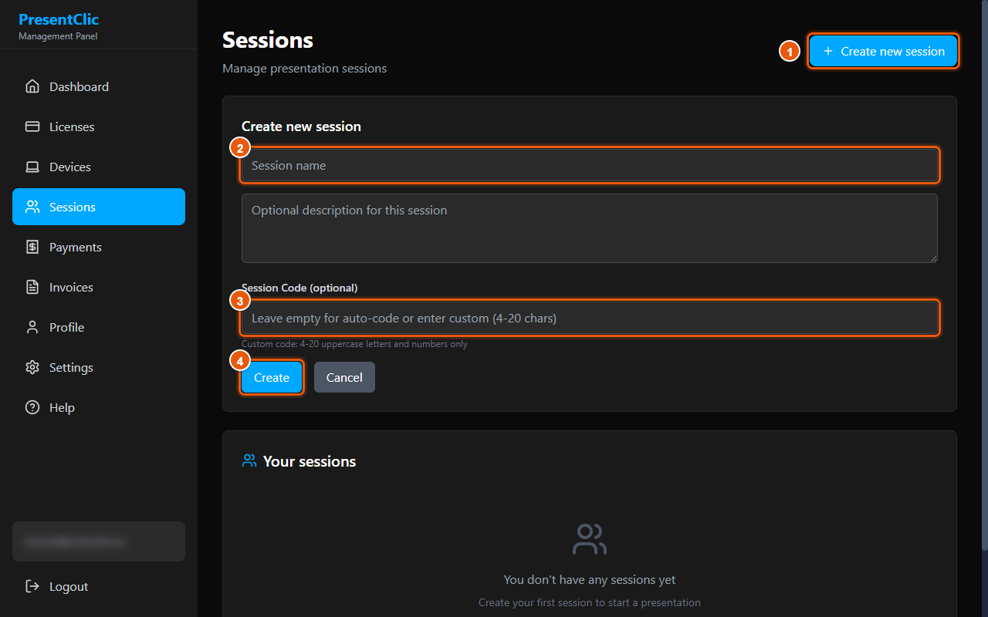The height and width of the screenshot is (617, 988).
Task: Click the Logout arrow icon
Action: pyautogui.click(x=32, y=586)
